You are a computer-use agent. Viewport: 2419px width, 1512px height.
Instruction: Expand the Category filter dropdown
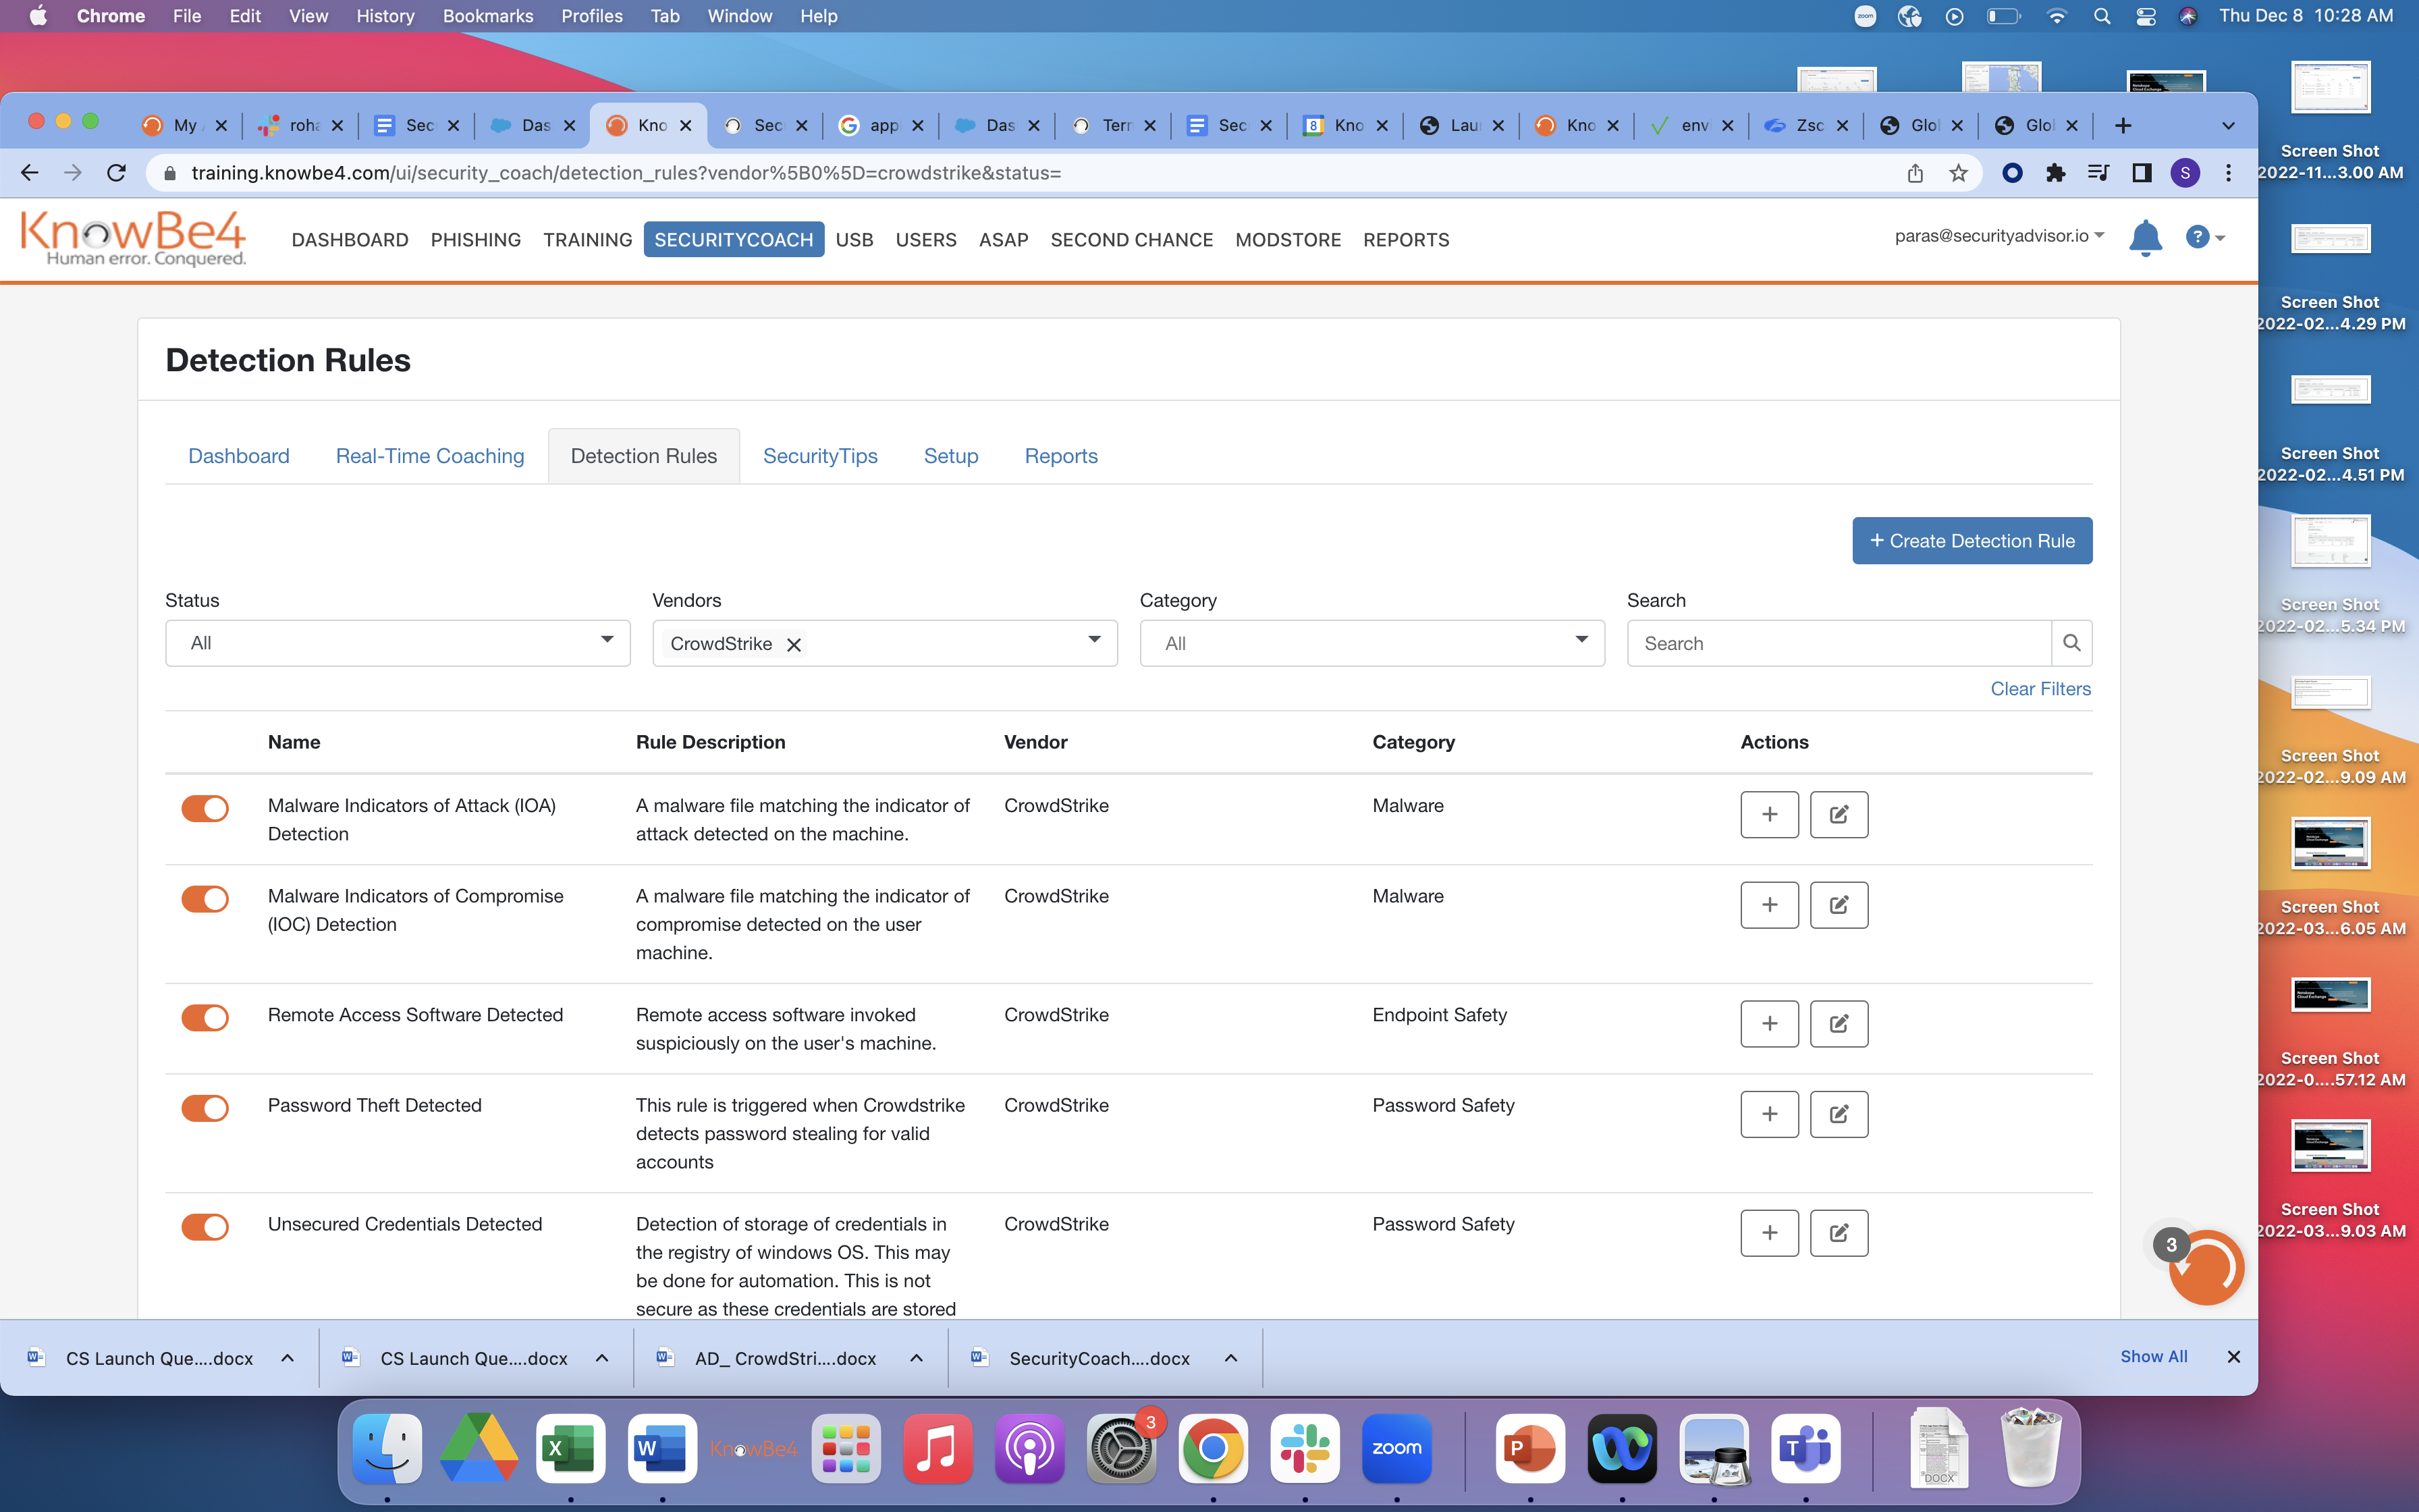(1371, 643)
